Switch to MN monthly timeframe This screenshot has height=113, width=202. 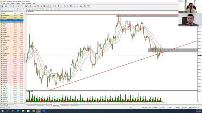pyautogui.click(x=57, y=9)
